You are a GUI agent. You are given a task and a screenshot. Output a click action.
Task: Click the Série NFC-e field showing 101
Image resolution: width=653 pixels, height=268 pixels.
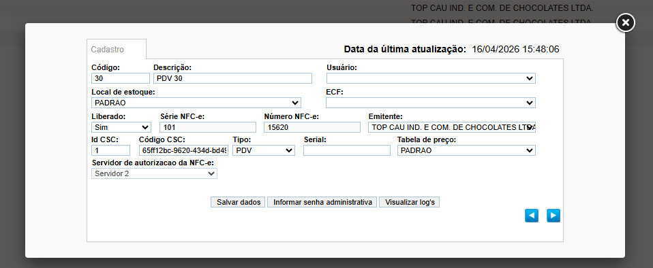pos(208,127)
